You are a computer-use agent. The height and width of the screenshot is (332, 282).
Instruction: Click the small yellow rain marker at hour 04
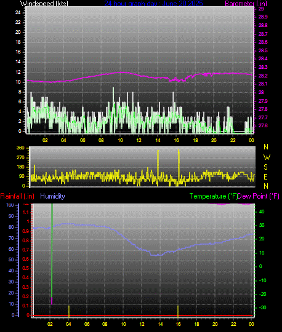(69, 312)
